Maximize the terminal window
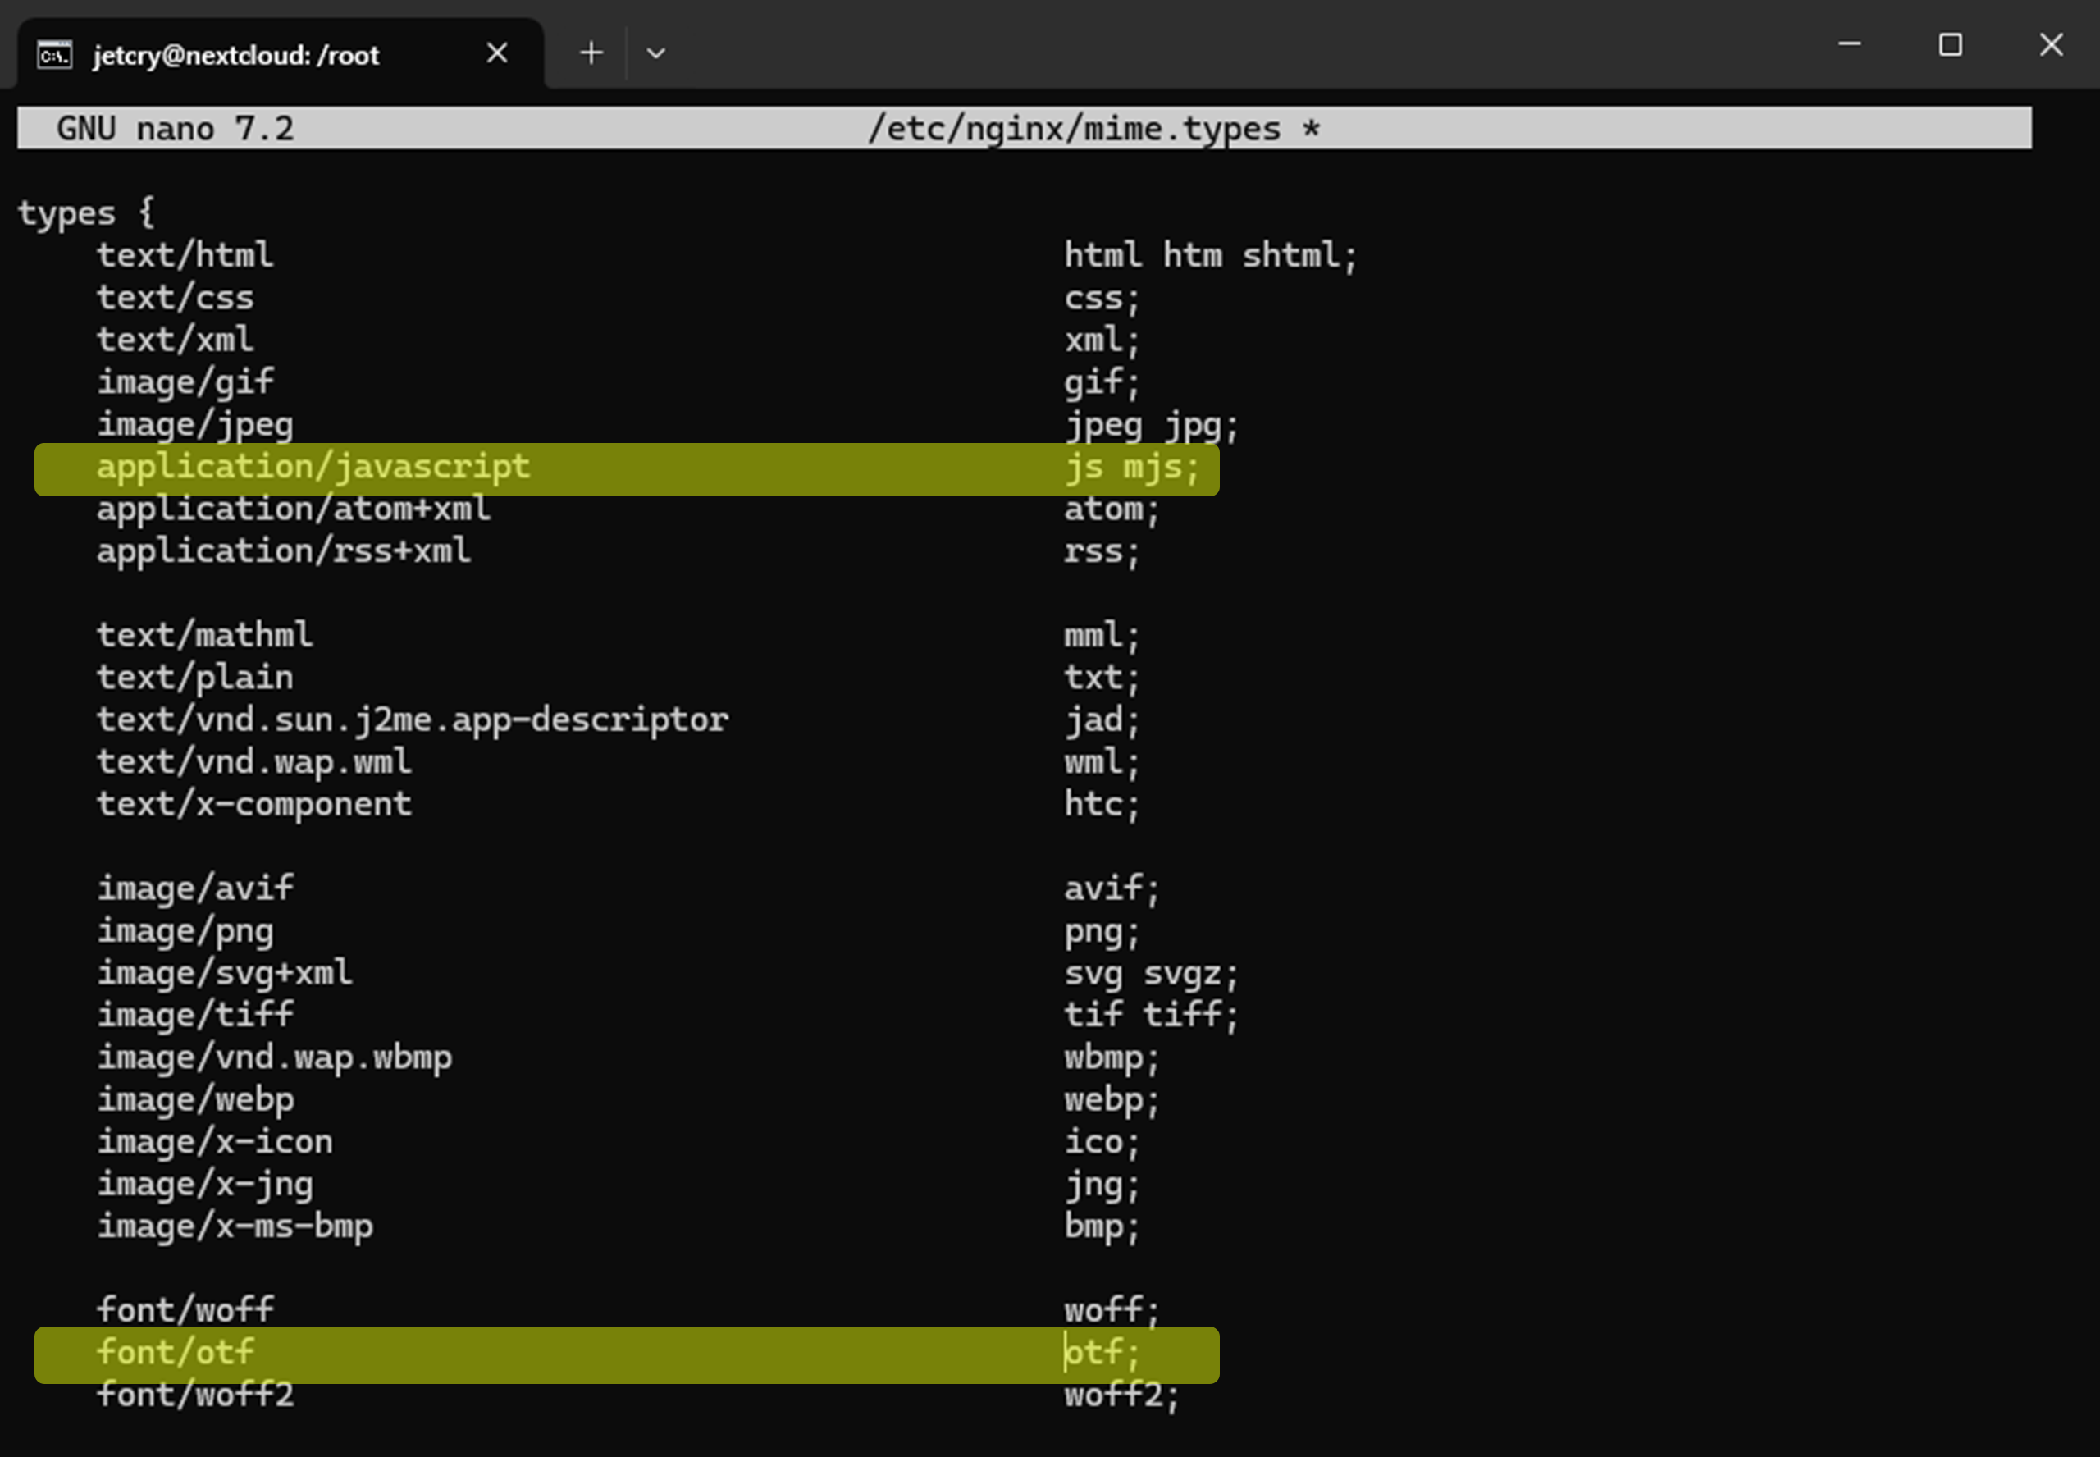 click(1951, 43)
